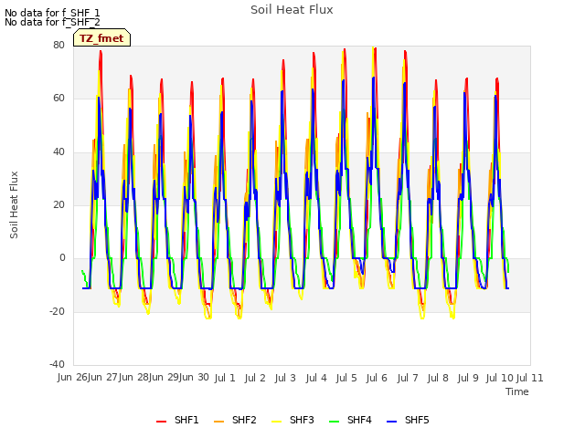Select the SHF5 legend entry
Viewport: 585px width, 438px height.
click(408, 420)
